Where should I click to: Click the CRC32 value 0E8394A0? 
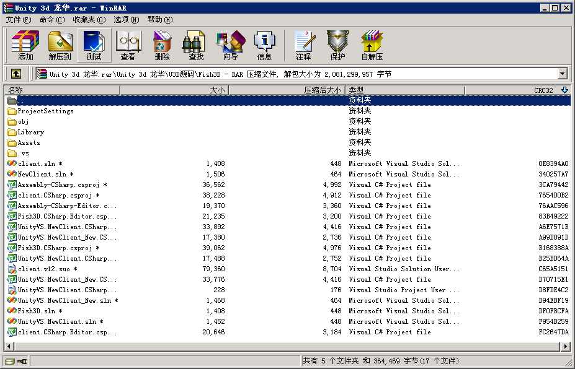[553, 163]
